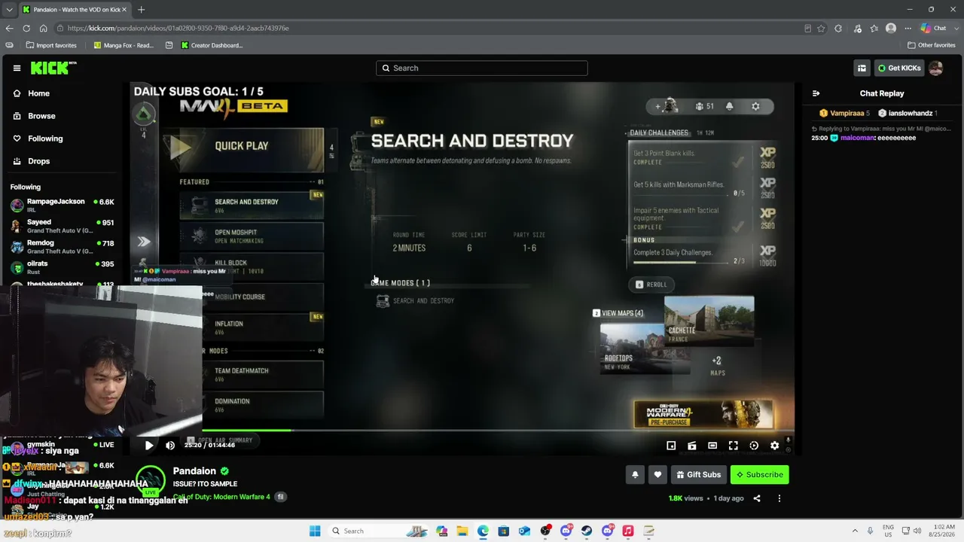This screenshot has width=964, height=542.
Task: Enter fullscreen video mode
Action: [733, 446]
